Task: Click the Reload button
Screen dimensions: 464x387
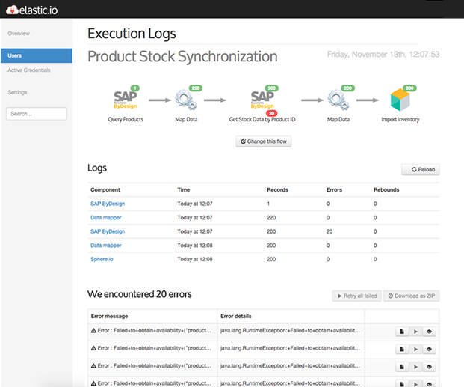Action: (421, 170)
